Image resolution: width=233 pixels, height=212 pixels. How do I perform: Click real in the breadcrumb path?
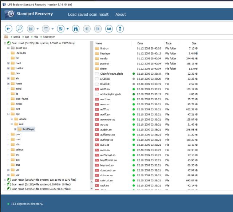click(36, 37)
